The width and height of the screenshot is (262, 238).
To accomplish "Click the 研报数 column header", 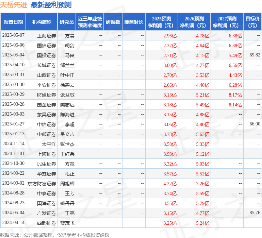I will 113,22.
